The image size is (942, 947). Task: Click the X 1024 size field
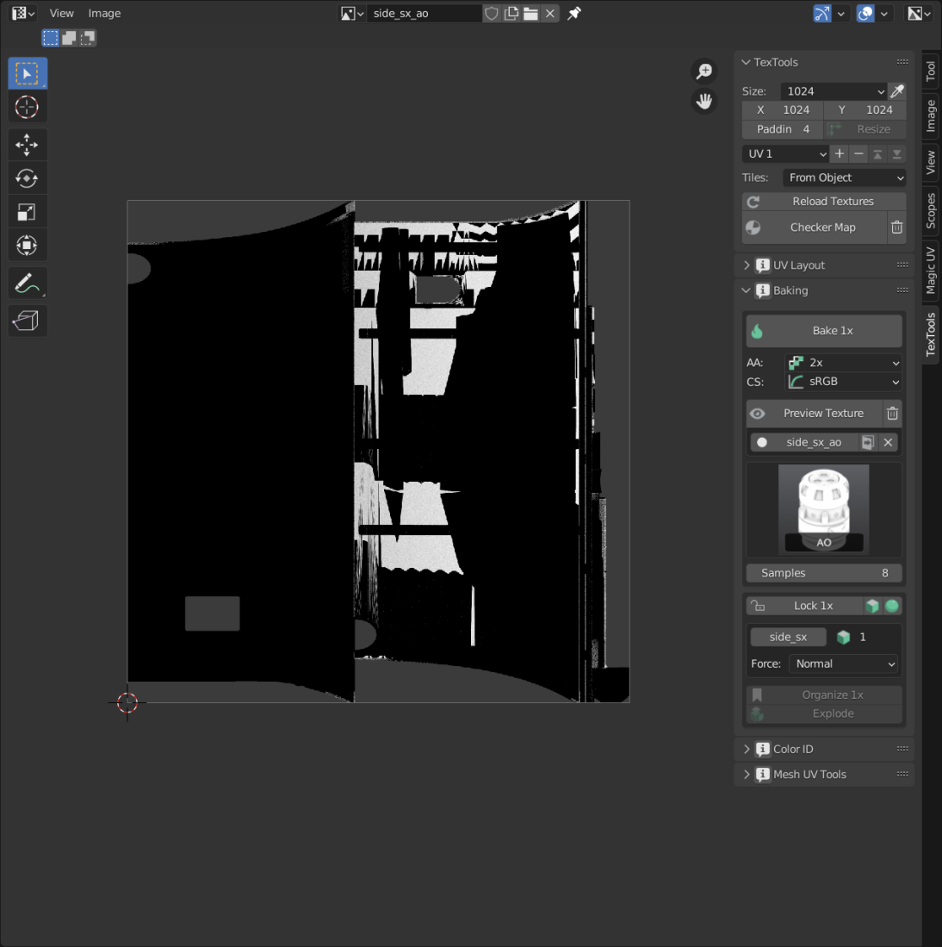tap(783, 110)
